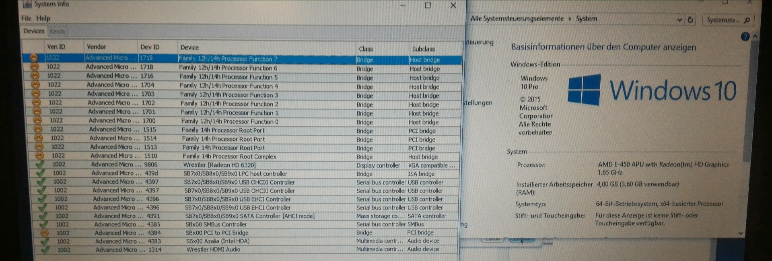Image resolution: width=772 pixels, height=261 pixels.
Task: Click the System breadcrumb item
Action: pyautogui.click(x=586, y=19)
